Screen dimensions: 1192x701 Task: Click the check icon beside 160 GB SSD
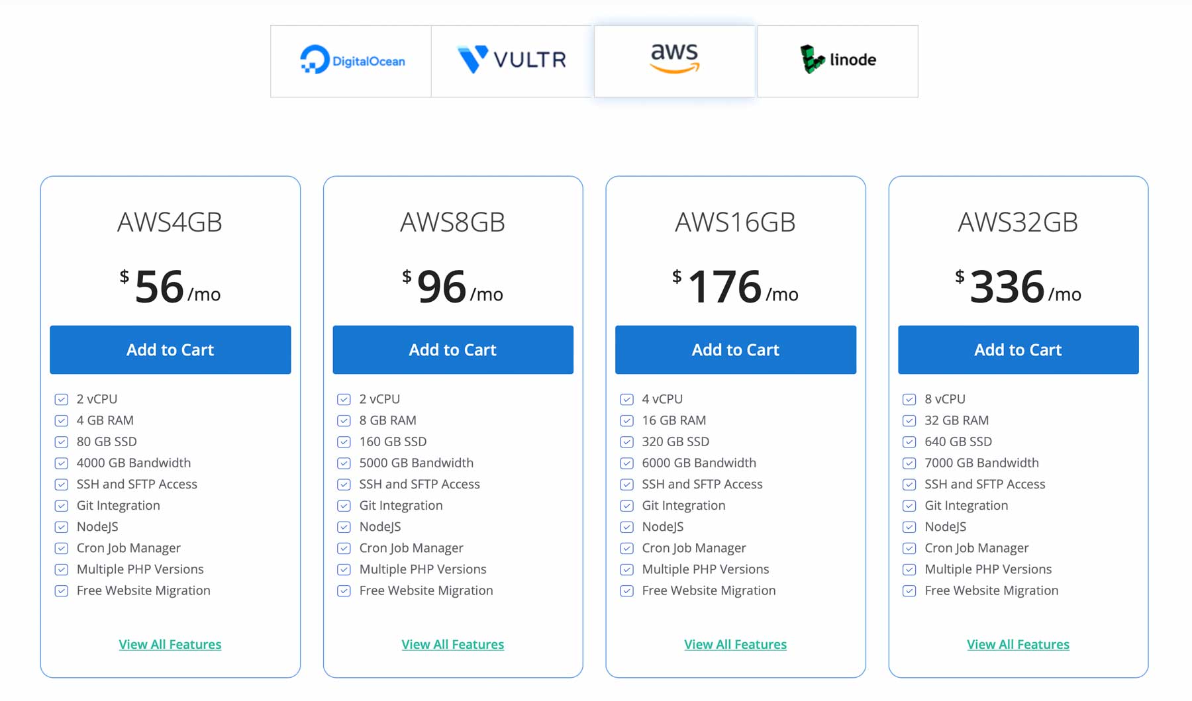coord(344,442)
